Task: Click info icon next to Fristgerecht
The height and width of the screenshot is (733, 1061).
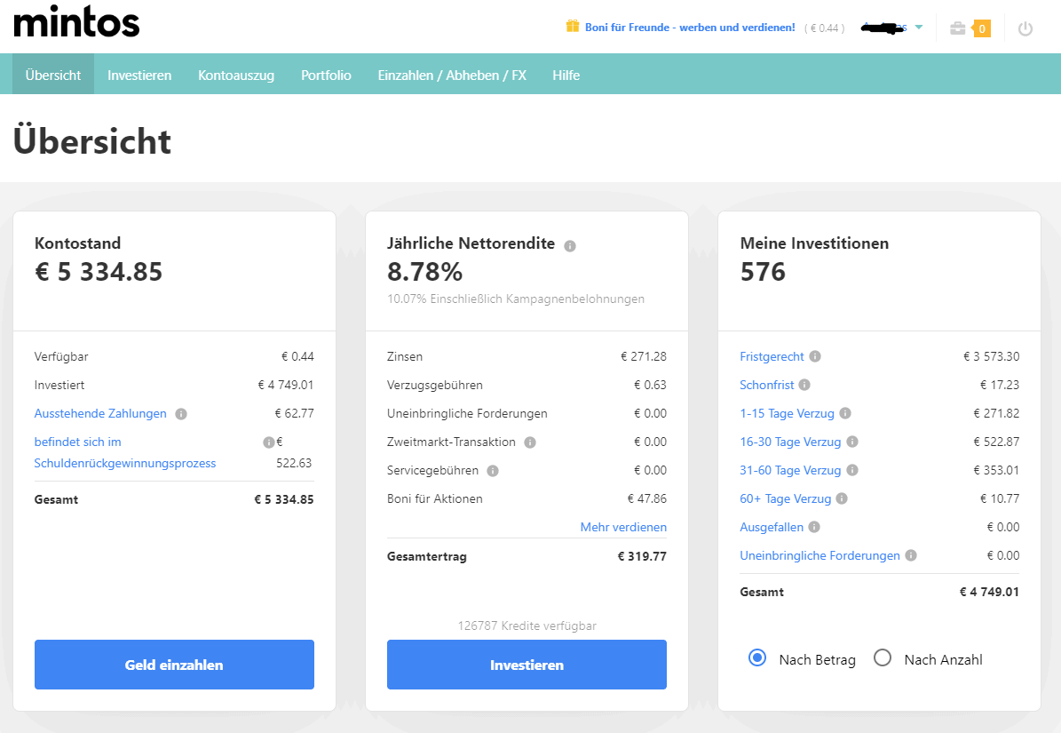Action: (x=815, y=357)
